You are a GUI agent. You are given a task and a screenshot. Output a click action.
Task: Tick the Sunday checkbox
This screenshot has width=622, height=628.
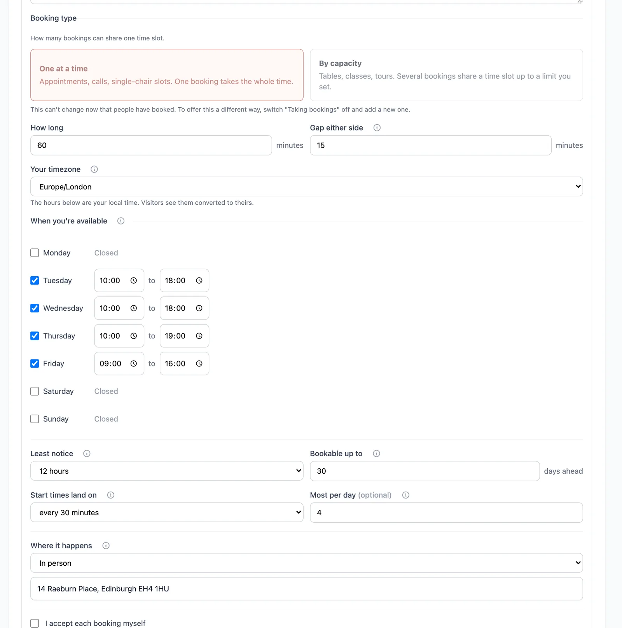click(35, 419)
